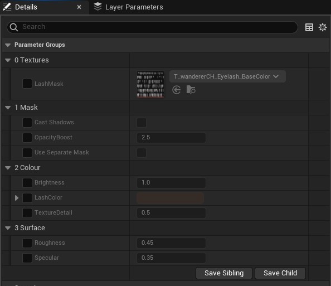The width and height of the screenshot is (331, 286).
Task: Click the TextureDetail value field 0.5
Action: 171,213
